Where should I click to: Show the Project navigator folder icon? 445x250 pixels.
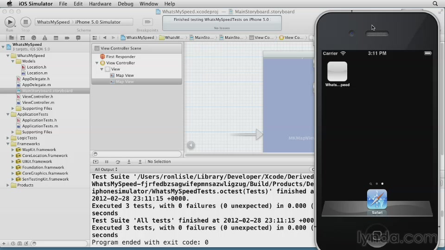click(11, 37)
